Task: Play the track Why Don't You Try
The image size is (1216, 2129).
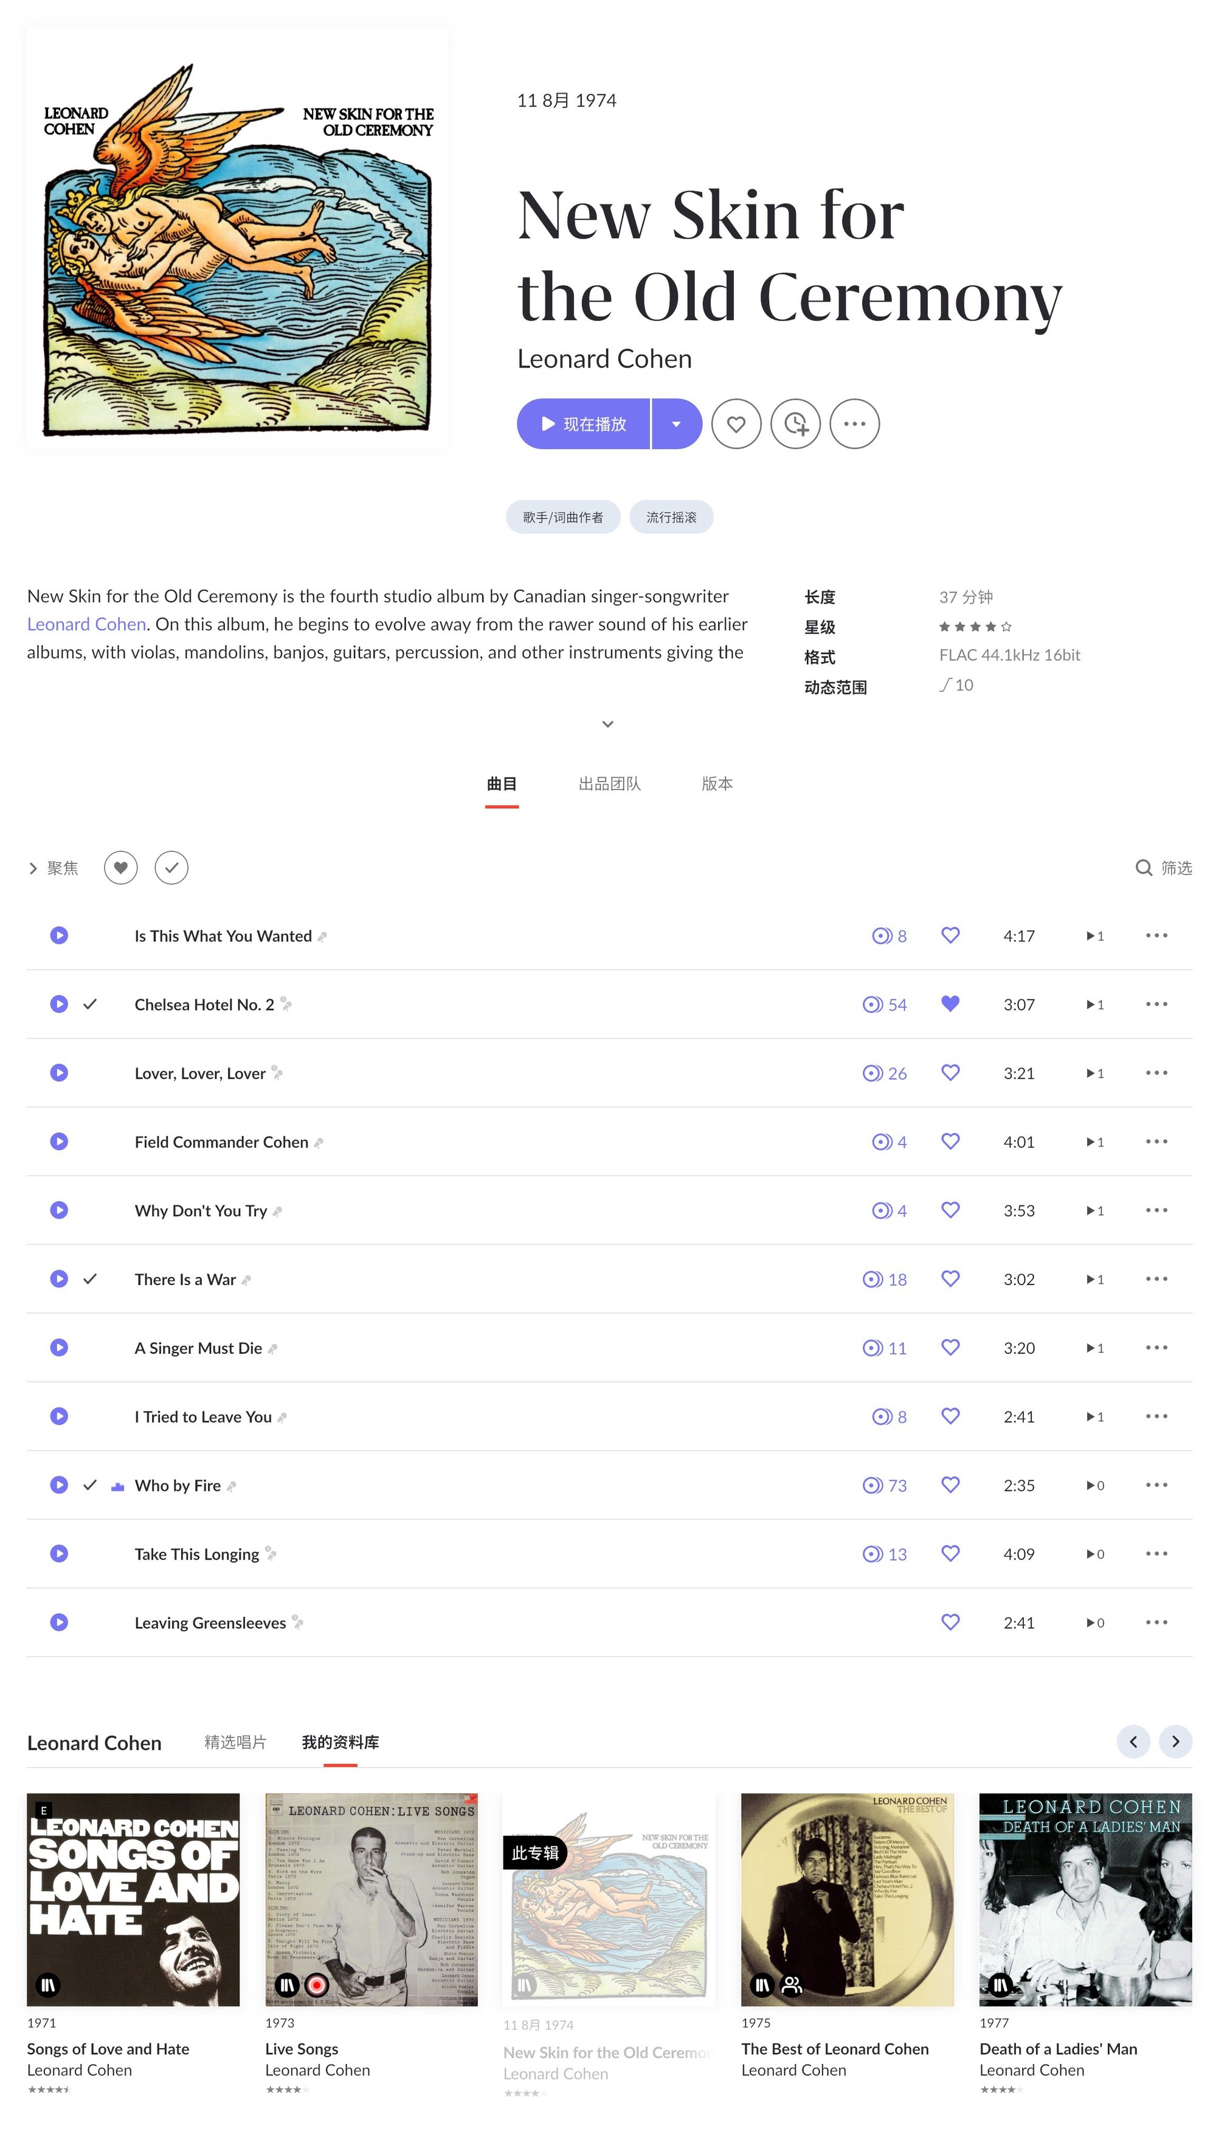Action: (58, 1210)
